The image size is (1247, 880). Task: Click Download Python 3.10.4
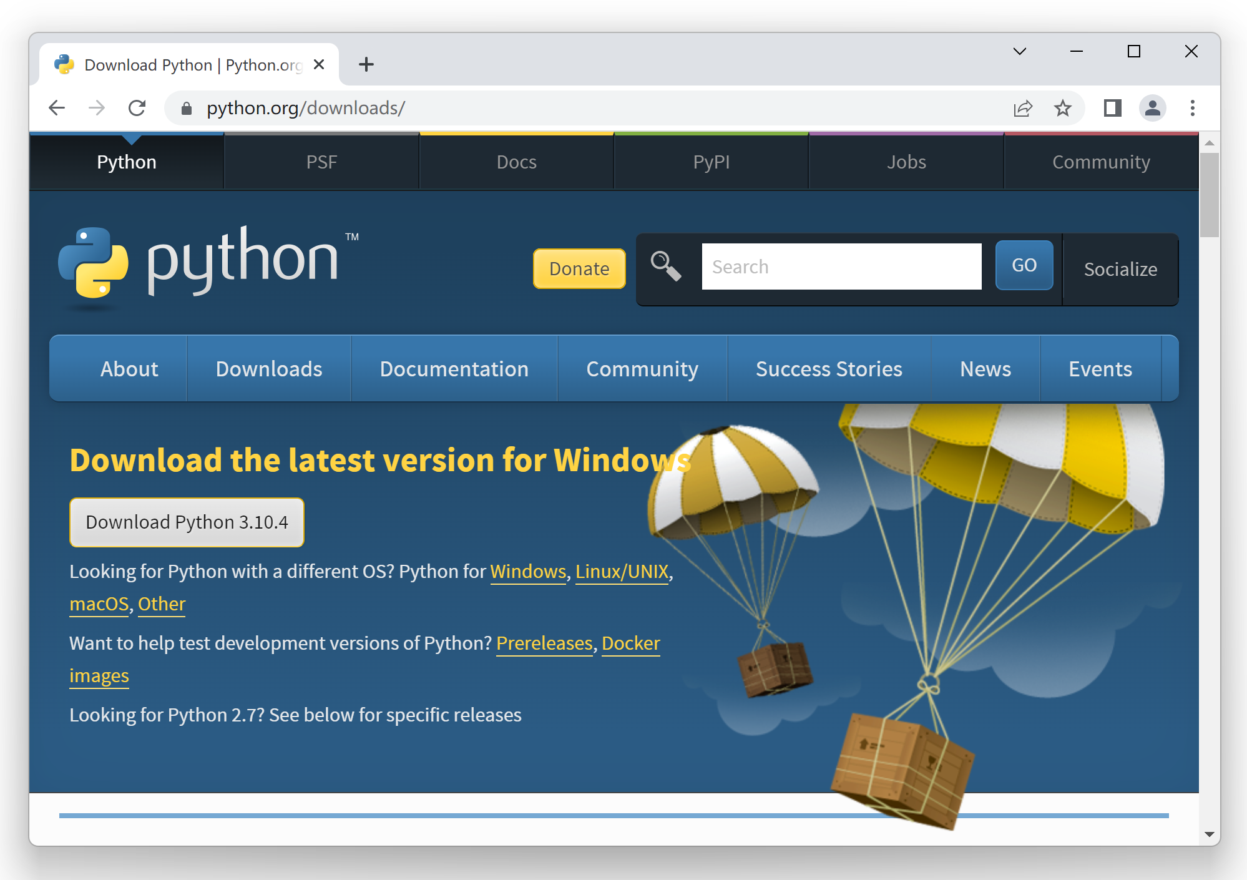point(186,522)
